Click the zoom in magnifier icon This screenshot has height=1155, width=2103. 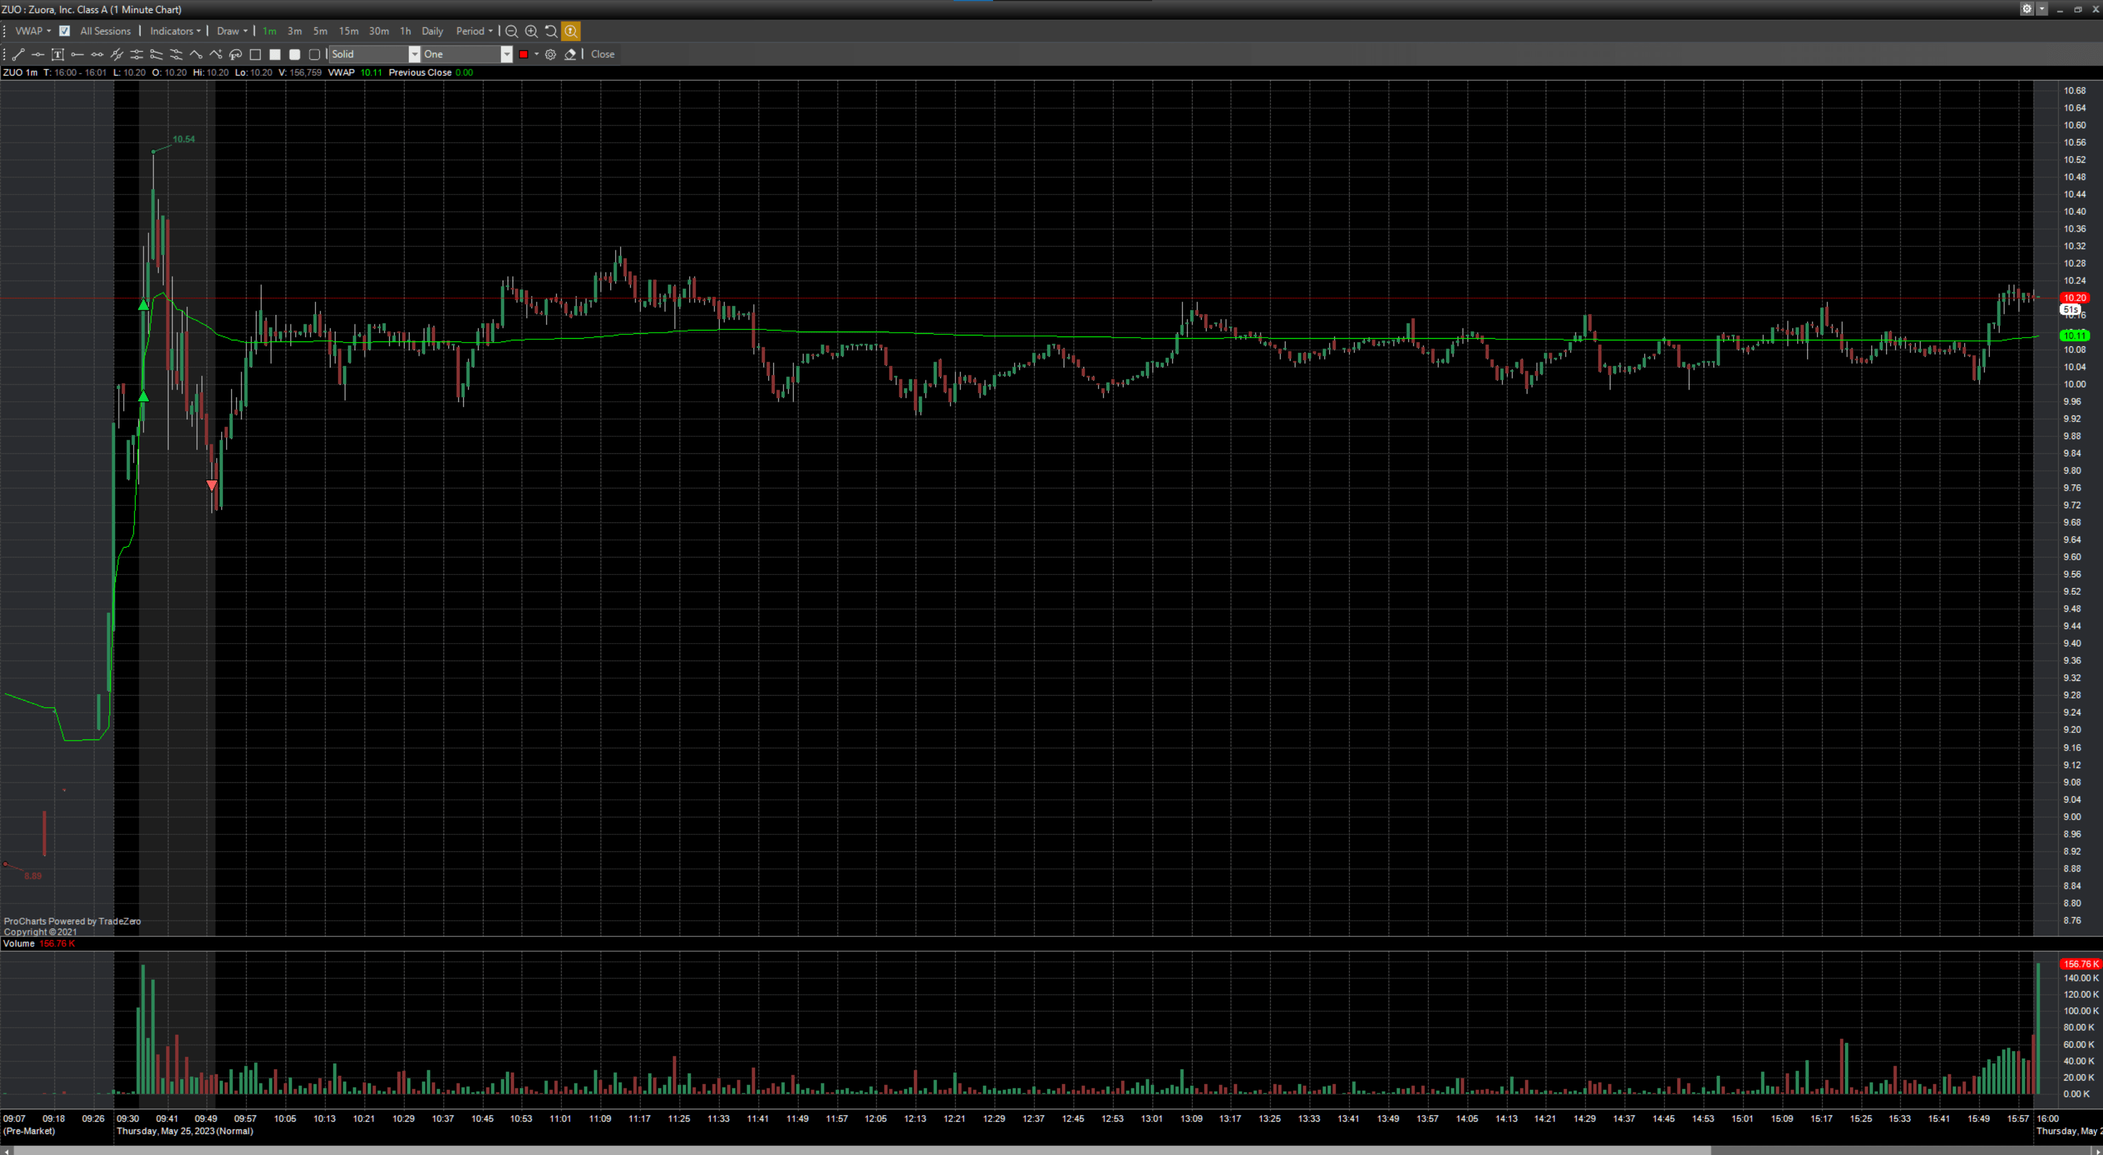point(531,31)
